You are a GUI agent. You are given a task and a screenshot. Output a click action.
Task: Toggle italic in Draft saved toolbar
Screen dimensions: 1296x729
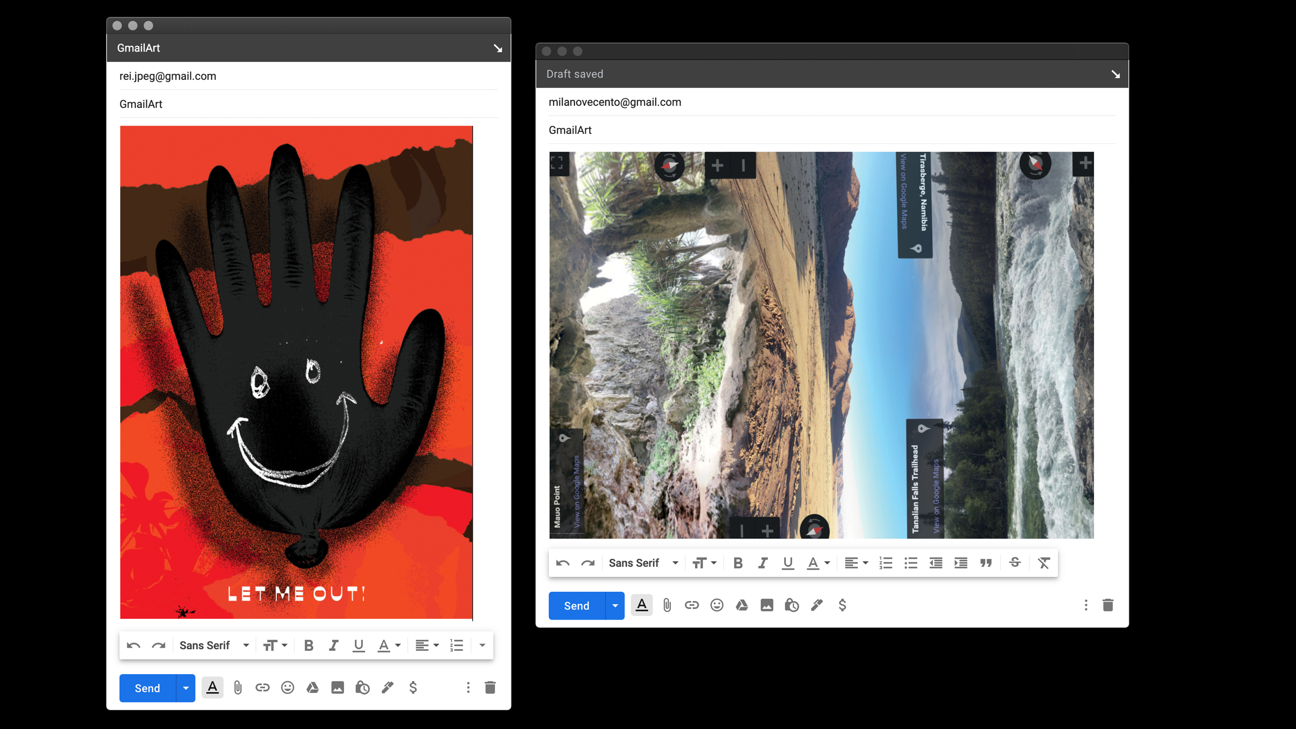pos(763,563)
